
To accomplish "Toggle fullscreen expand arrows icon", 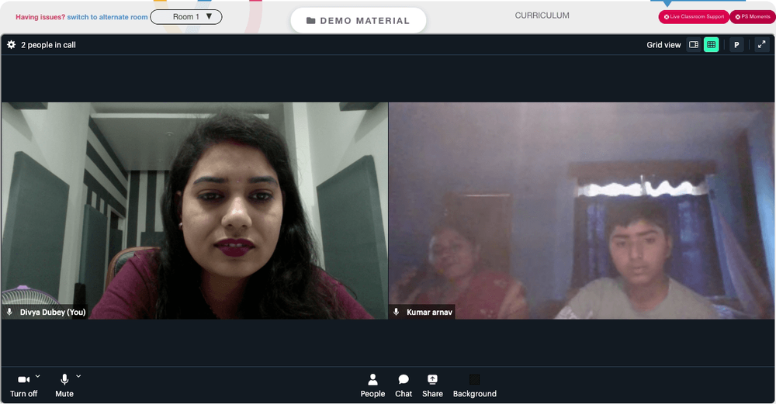I will coord(762,45).
